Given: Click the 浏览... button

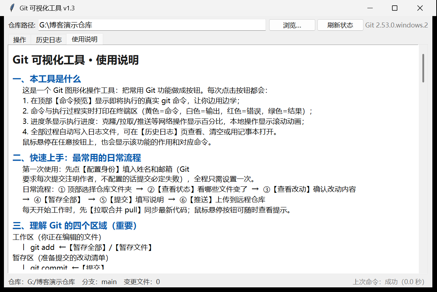Looking at the screenshot, I should click(x=292, y=25).
